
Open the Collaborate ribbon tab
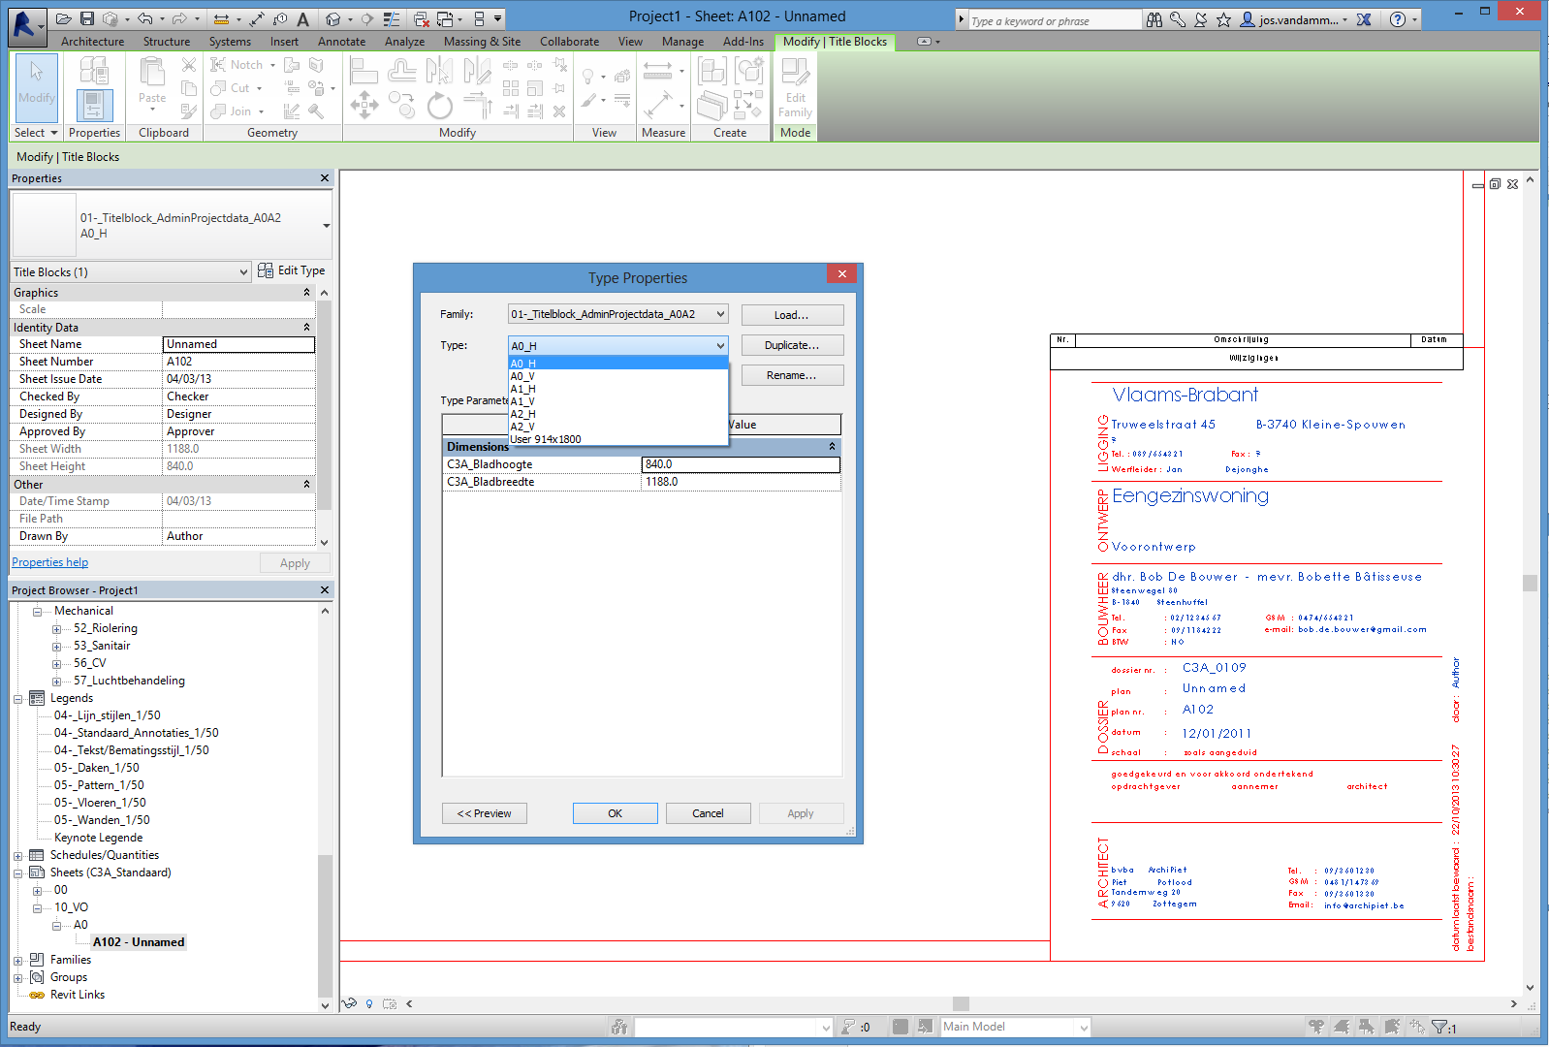tap(569, 42)
